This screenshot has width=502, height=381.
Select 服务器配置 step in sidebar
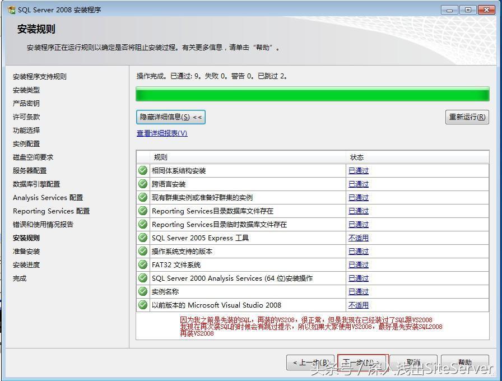[x=30, y=171]
